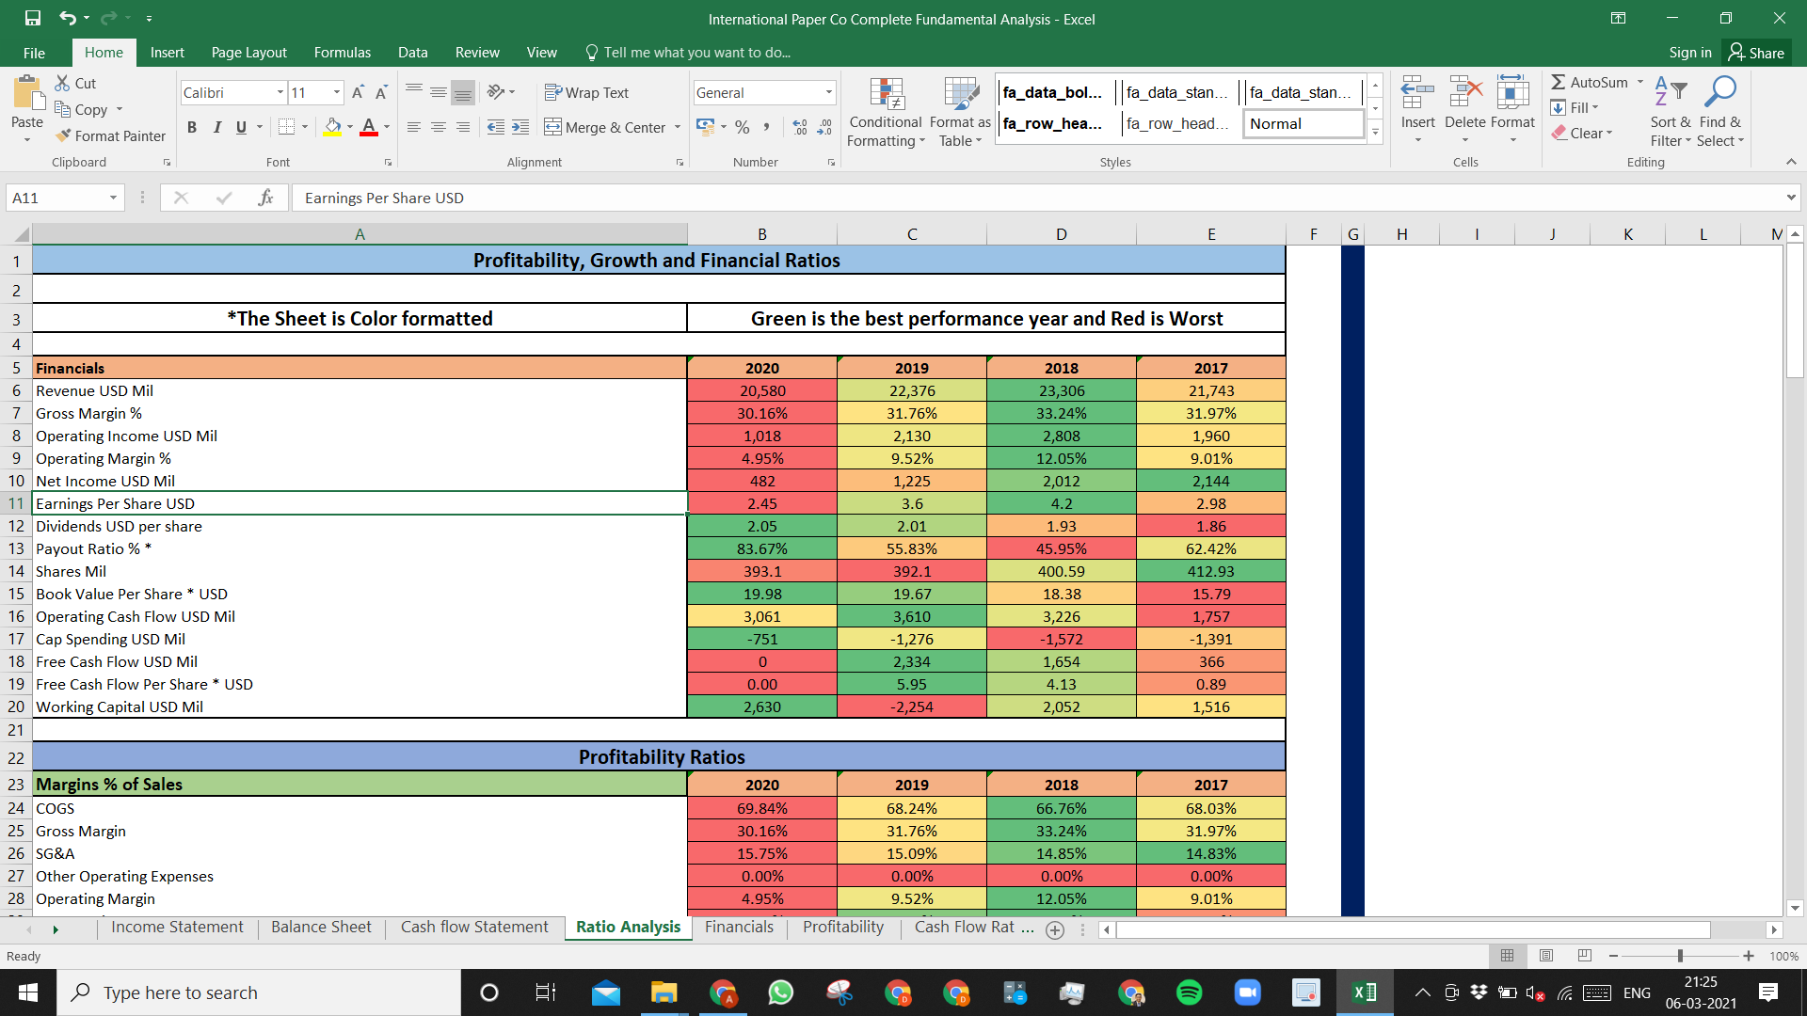
Task: Click the Accounting Number Format icon
Action: pyautogui.click(x=705, y=127)
